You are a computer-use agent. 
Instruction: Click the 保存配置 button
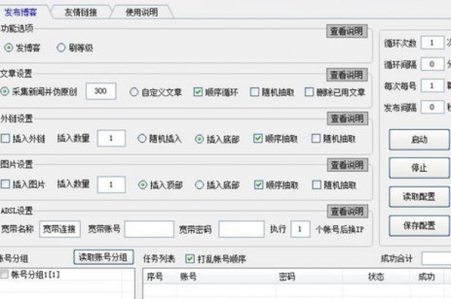click(x=419, y=226)
